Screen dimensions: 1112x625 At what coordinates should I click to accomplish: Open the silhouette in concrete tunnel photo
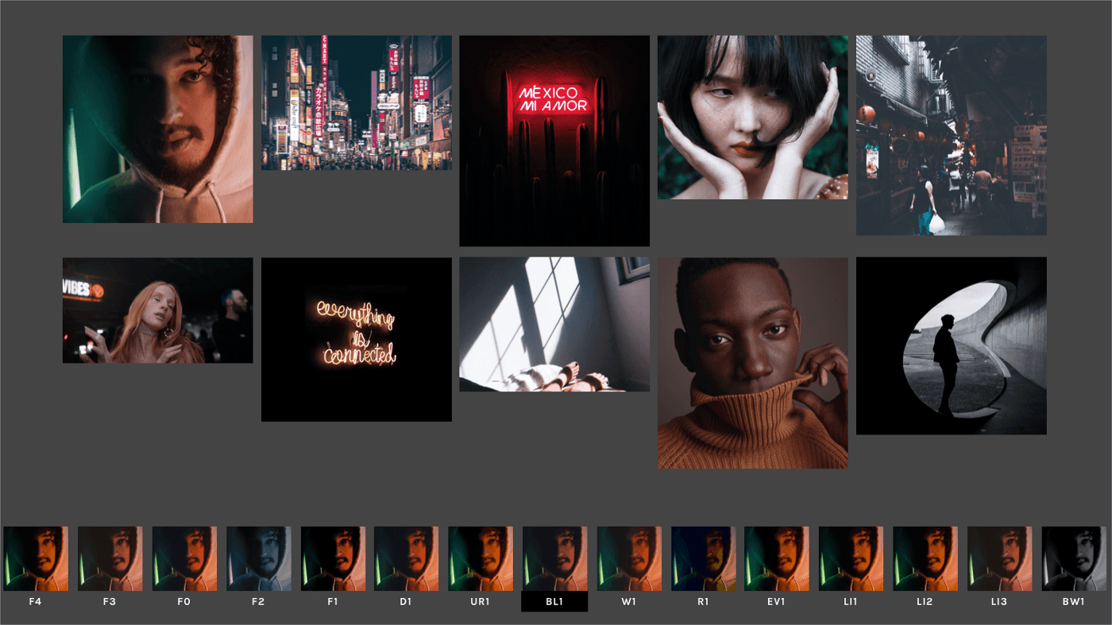click(x=952, y=345)
